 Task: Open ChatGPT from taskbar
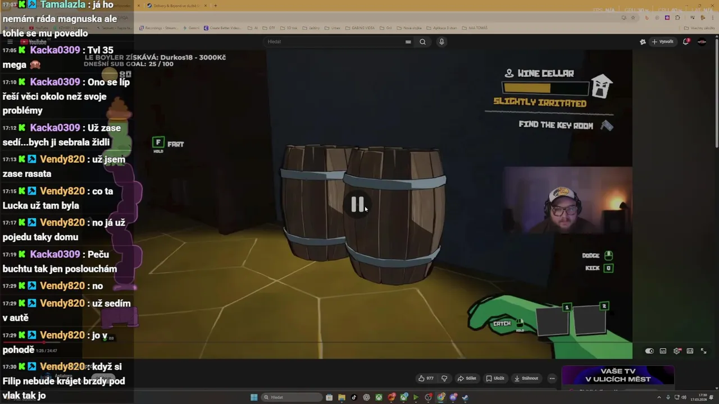(x=366, y=397)
